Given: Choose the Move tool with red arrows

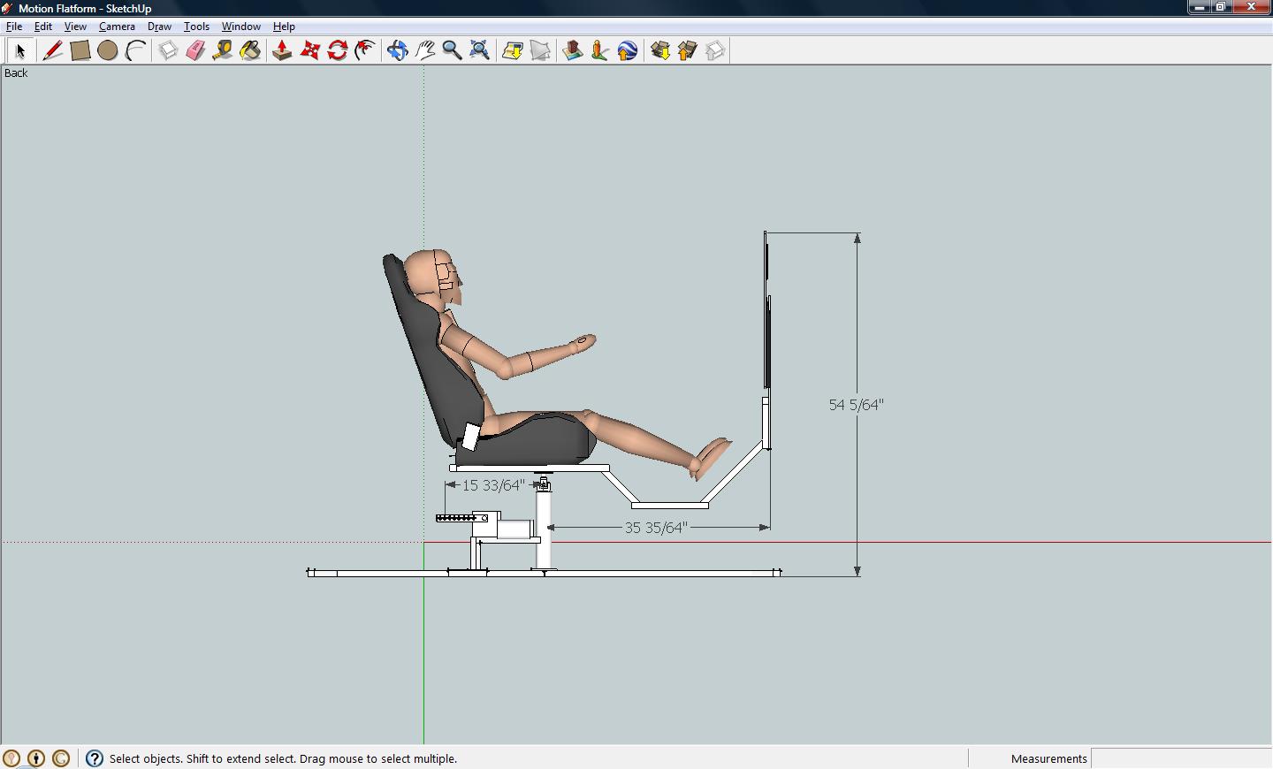Looking at the screenshot, I should coord(309,50).
